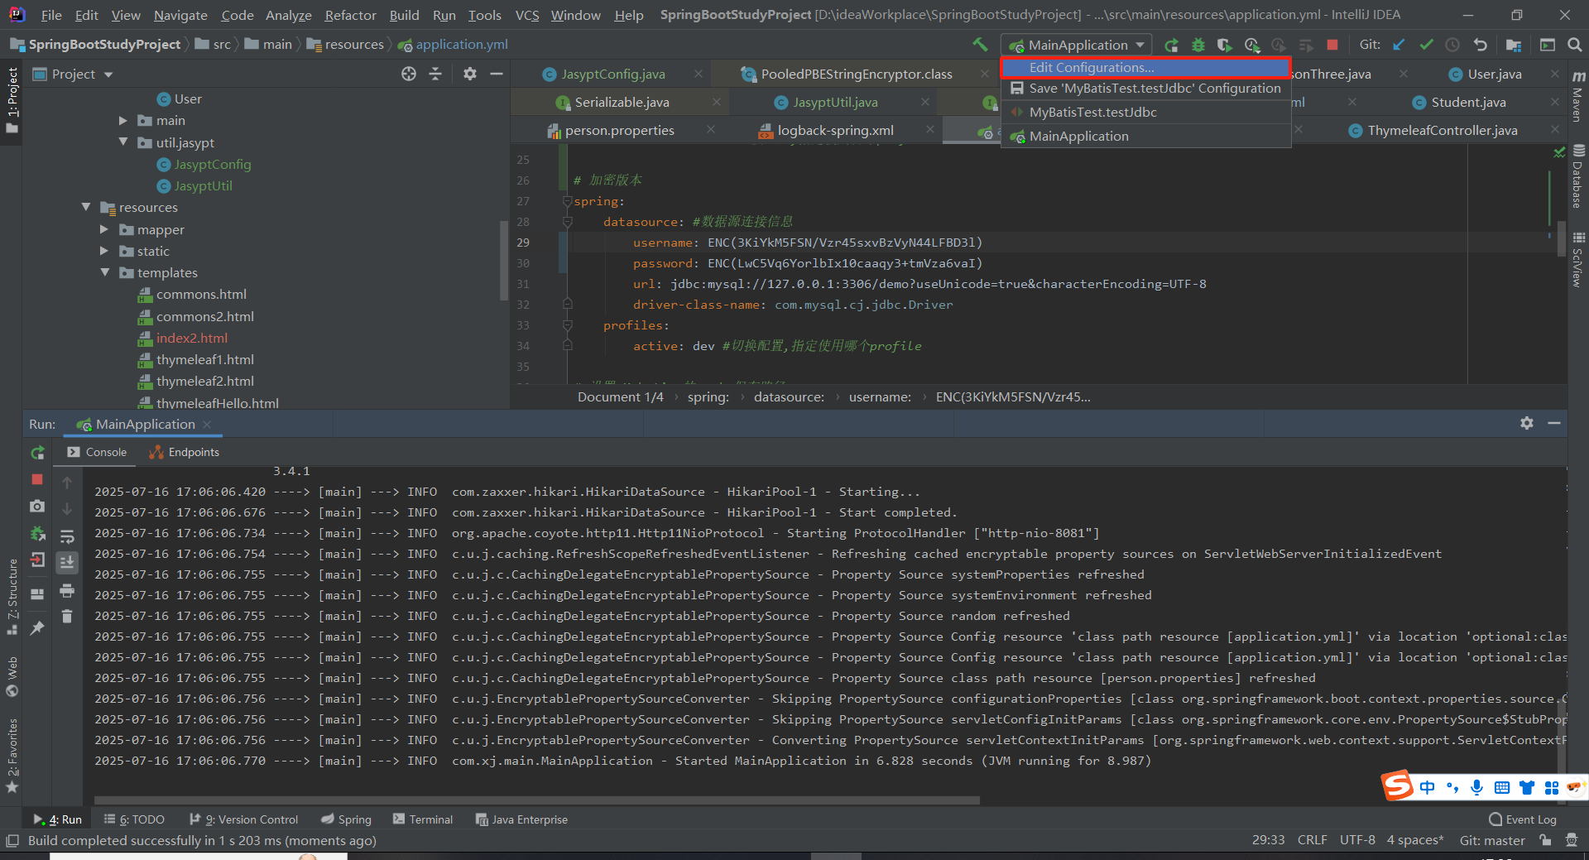Screen dimensions: 1589x860
Task: Toggle the Maven tool window
Action: point(1578,96)
